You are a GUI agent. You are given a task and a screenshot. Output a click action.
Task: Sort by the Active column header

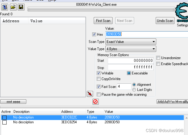[x=6, y=112]
